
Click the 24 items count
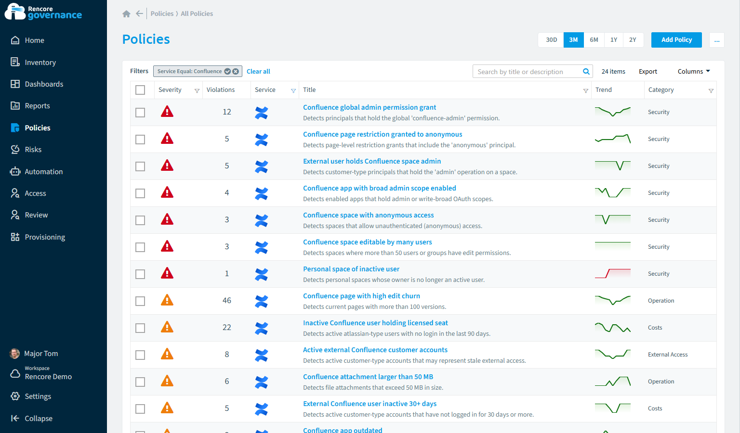(613, 71)
